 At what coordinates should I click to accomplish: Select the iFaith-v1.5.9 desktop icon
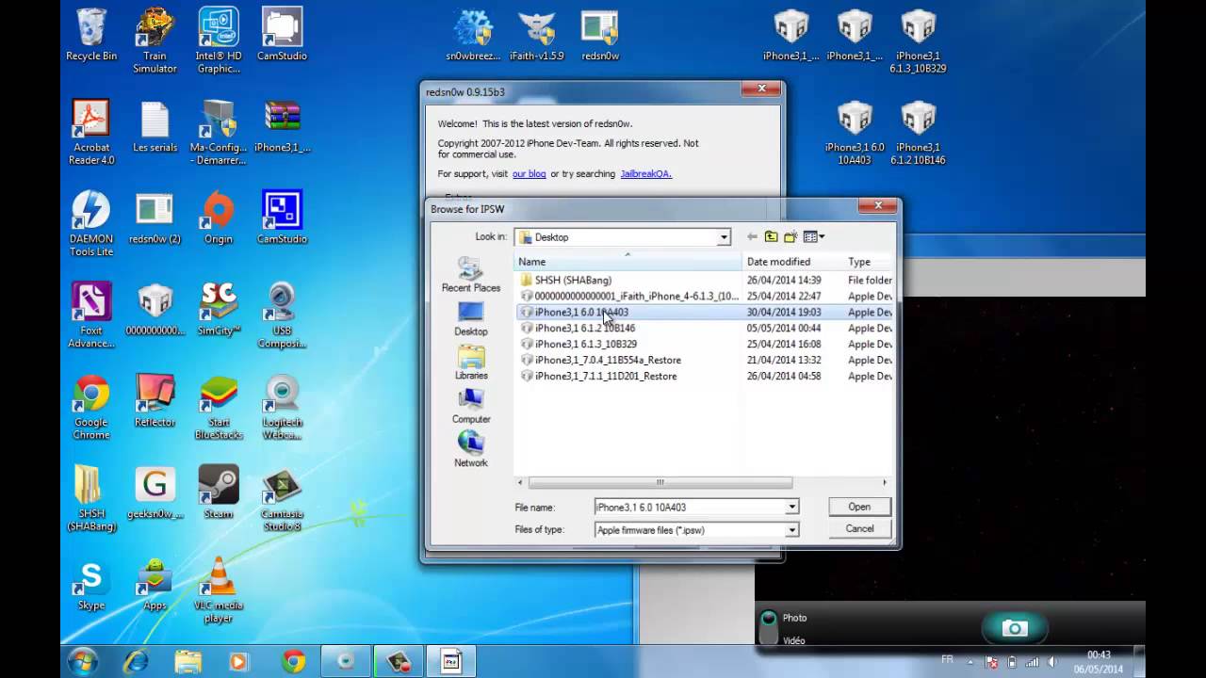[x=536, y=36]
